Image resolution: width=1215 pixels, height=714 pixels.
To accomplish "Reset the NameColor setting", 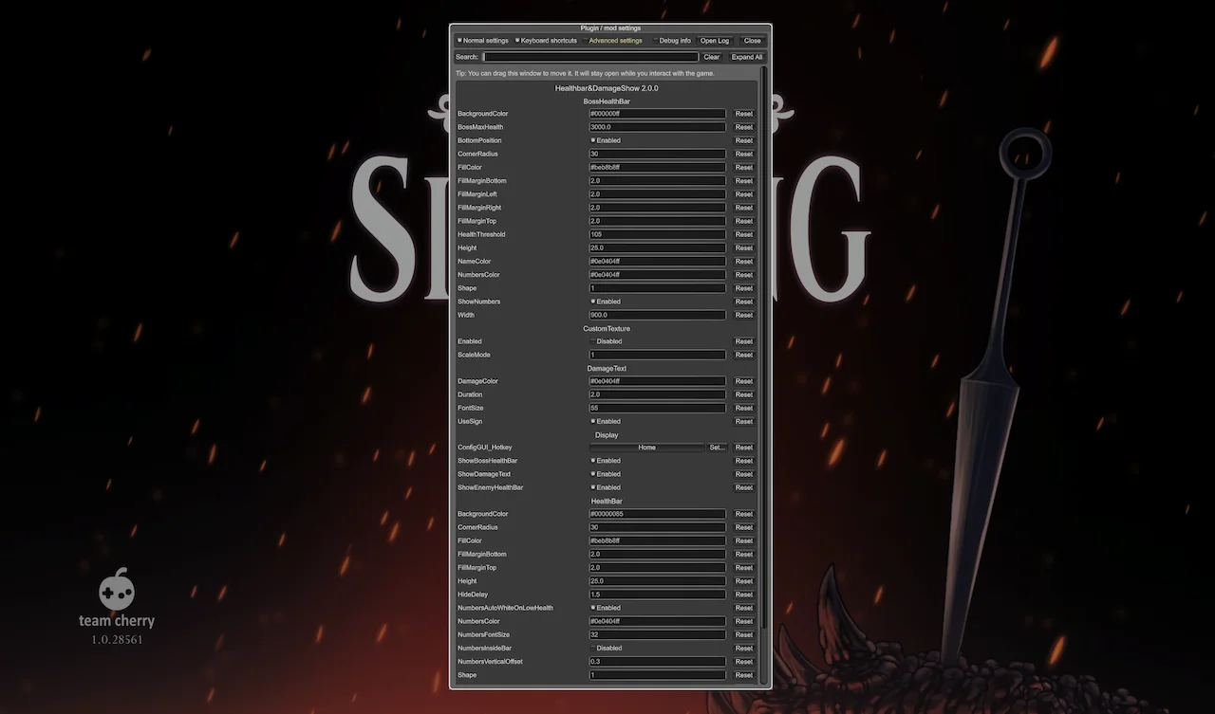I will [x=744, y=262].
